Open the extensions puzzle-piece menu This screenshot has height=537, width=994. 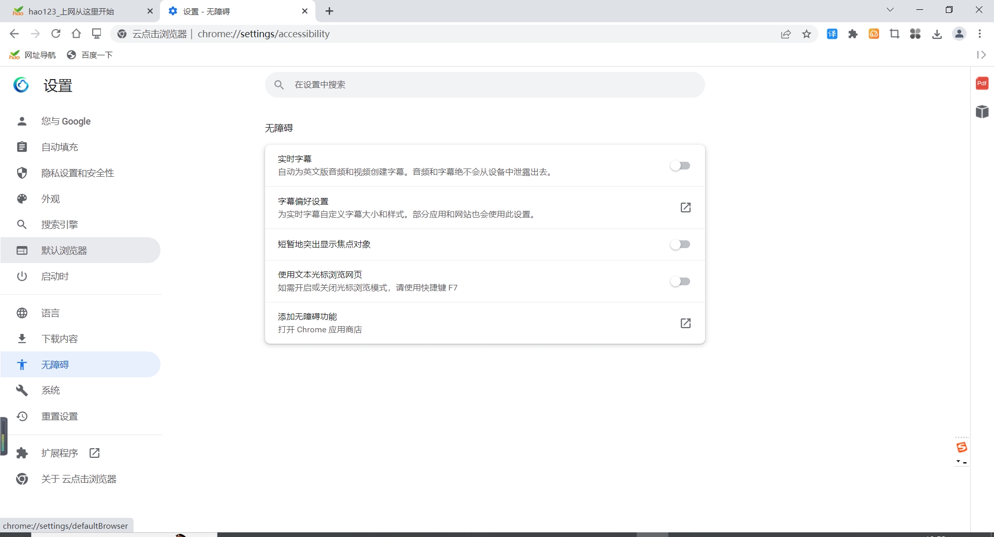click(853, 34)
